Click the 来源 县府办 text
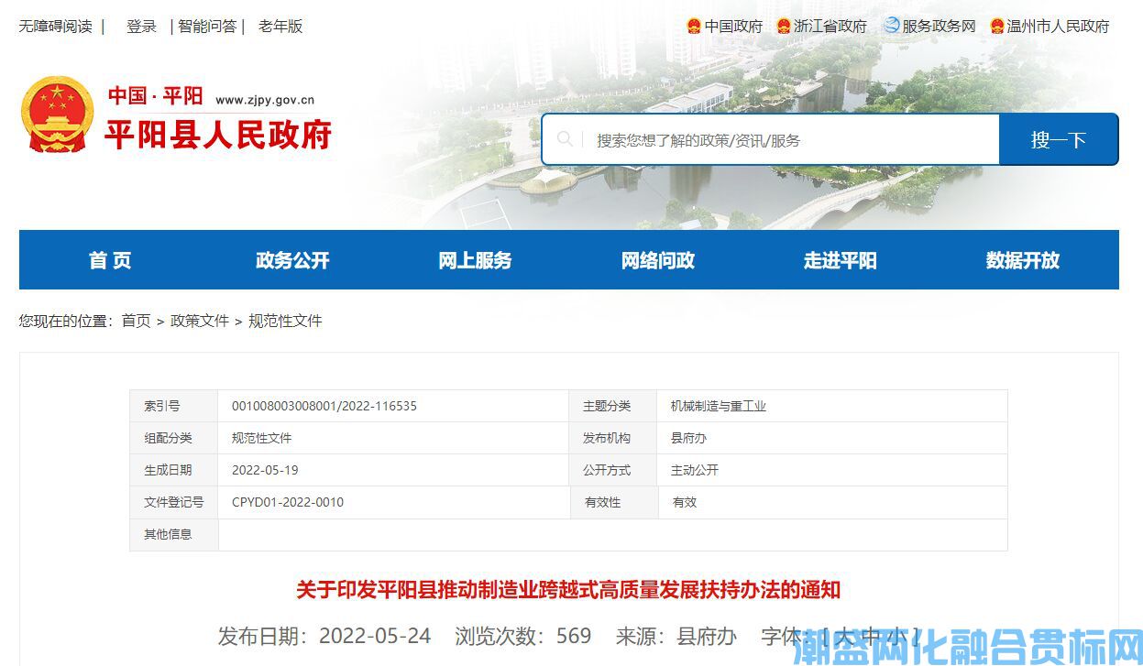 (x=676, y=636)
